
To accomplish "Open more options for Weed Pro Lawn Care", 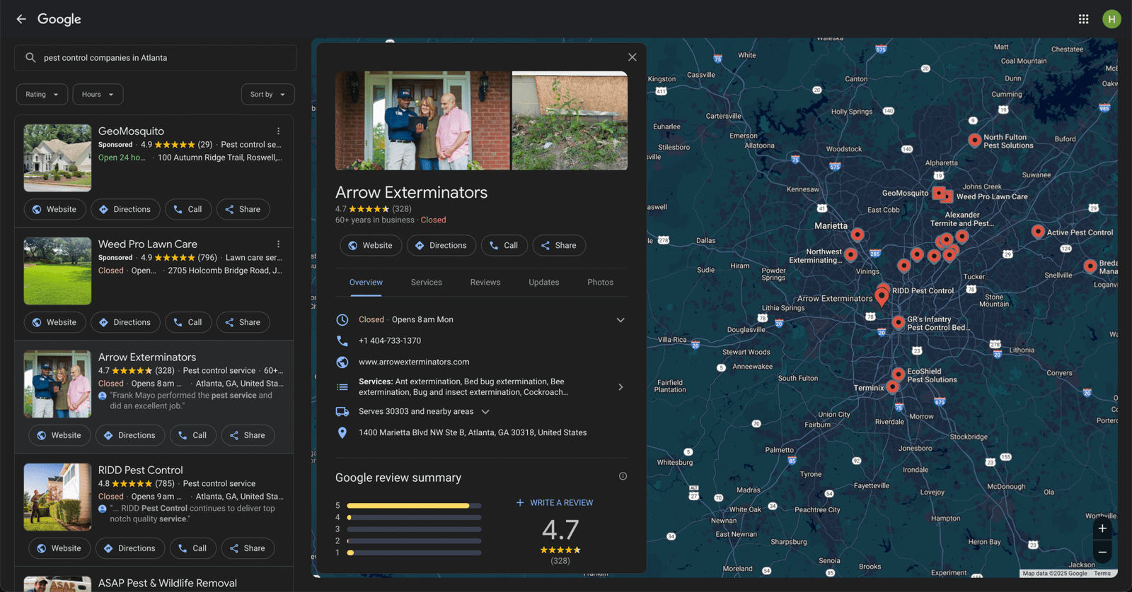I will (279, 244).
